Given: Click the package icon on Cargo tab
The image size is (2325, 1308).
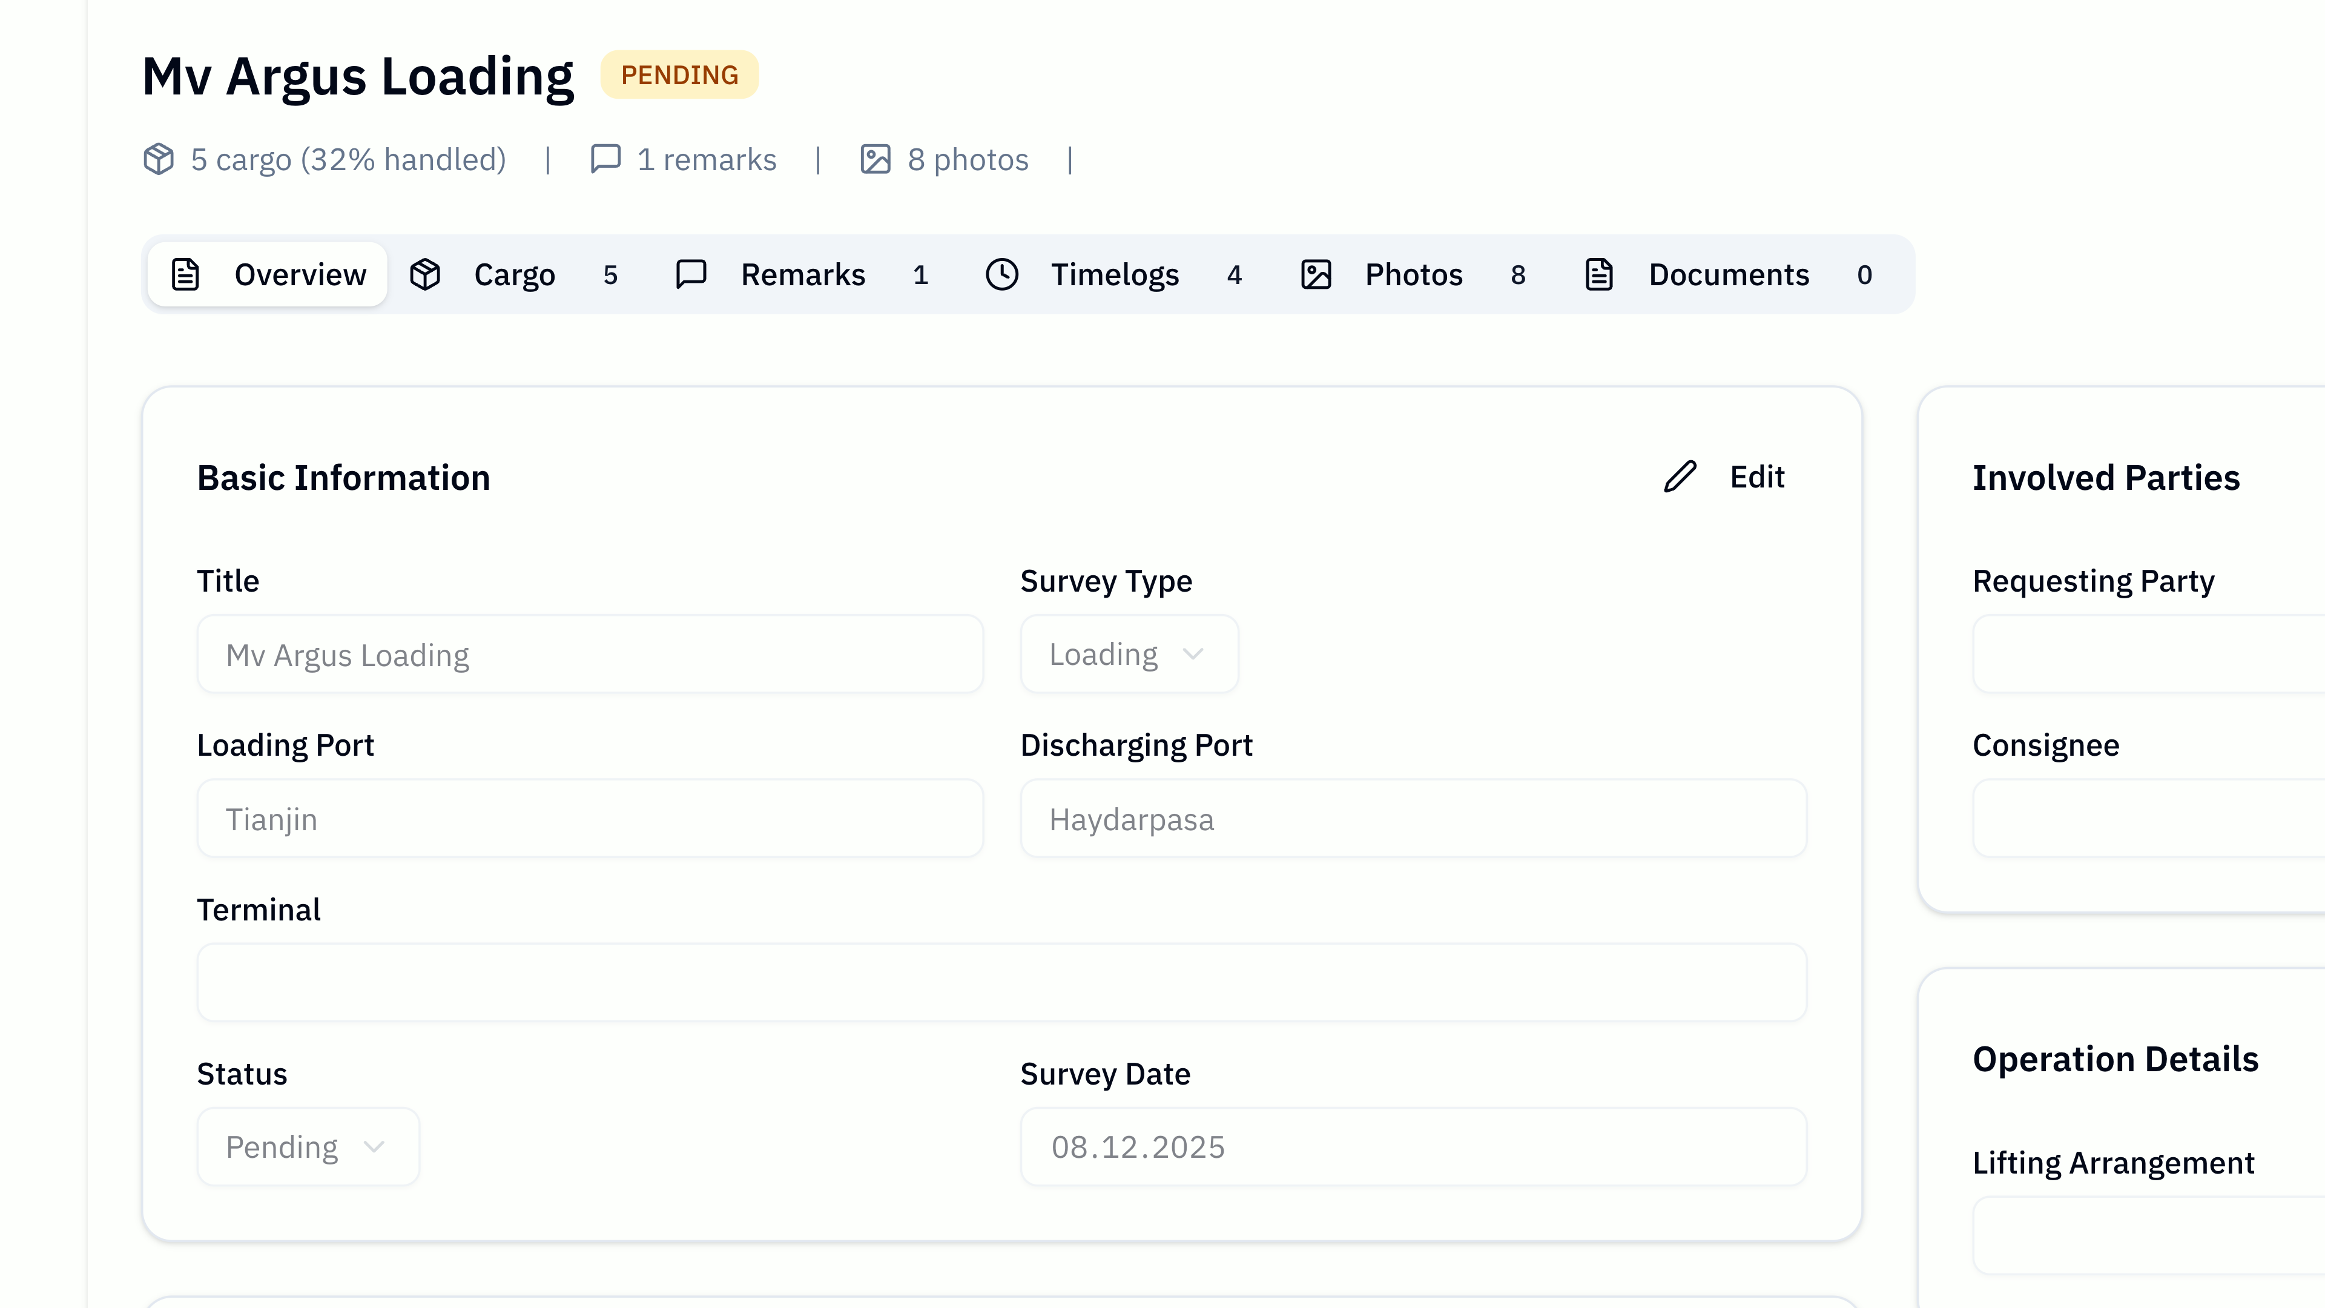Looking at the screenshot, I should coord(425,274).
